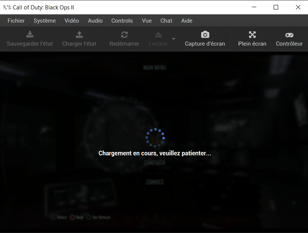Click the Charger l'état load icon
Image resolution: width=308 pixels, height=233 pixels.
pyautogui.click(x=79, y=35)
